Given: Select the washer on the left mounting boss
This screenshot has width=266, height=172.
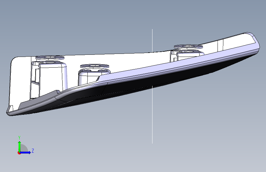Looking at the screenshot, I should tap(50, 58).
